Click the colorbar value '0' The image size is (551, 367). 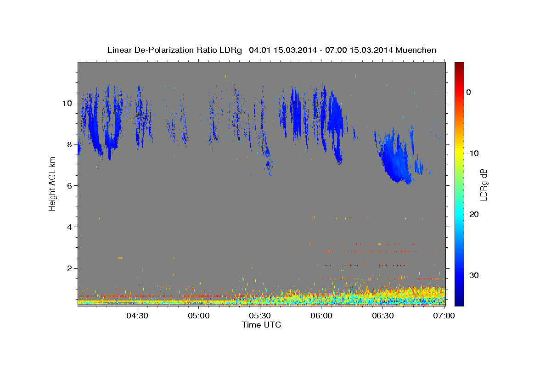click(469, 92)
